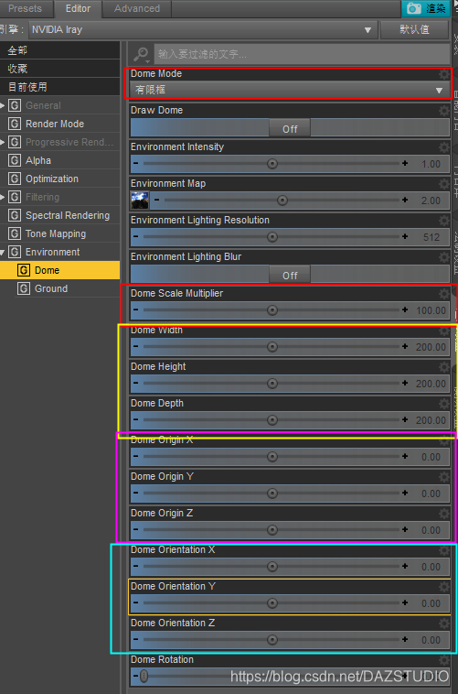Expand the General category arrow
458x694 pixels.
click(3, 105)
